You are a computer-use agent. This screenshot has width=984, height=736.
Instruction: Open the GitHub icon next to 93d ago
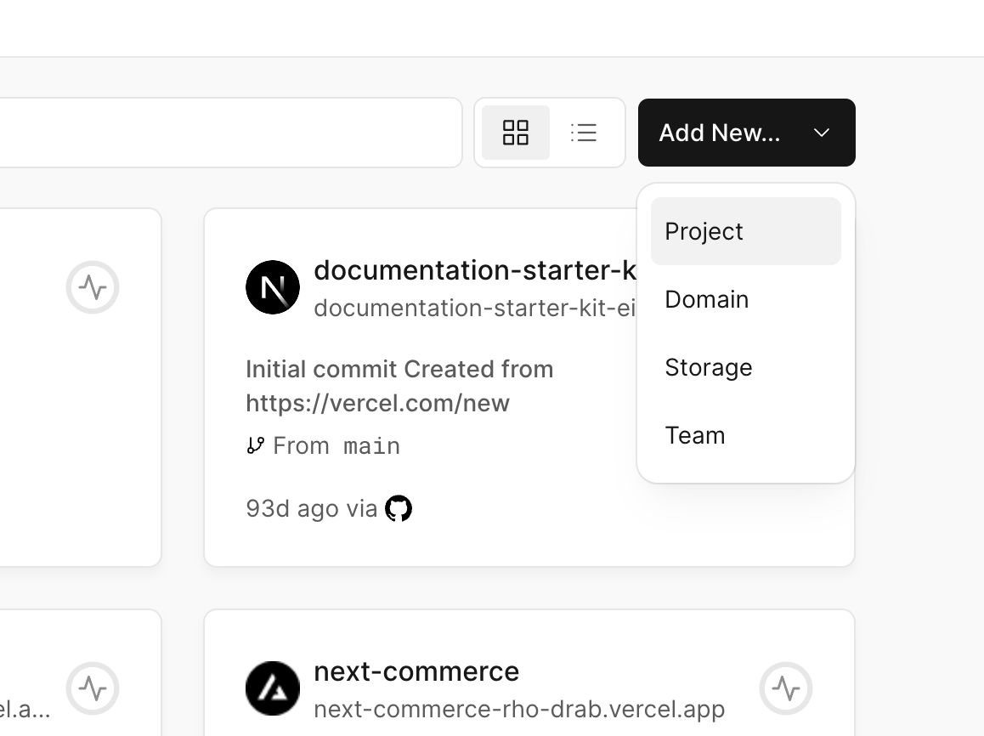point(399,507)
